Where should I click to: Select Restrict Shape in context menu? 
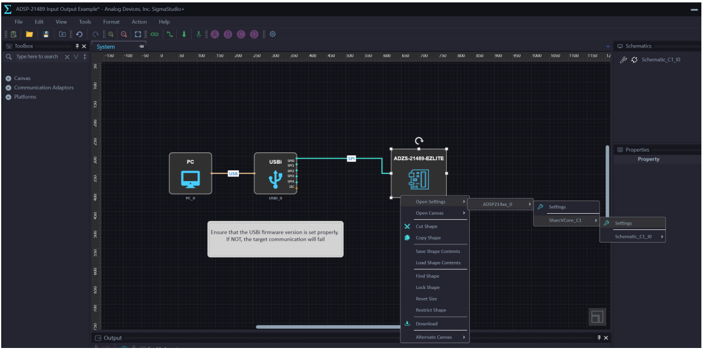pyautogui.click(x=435, y=310)
